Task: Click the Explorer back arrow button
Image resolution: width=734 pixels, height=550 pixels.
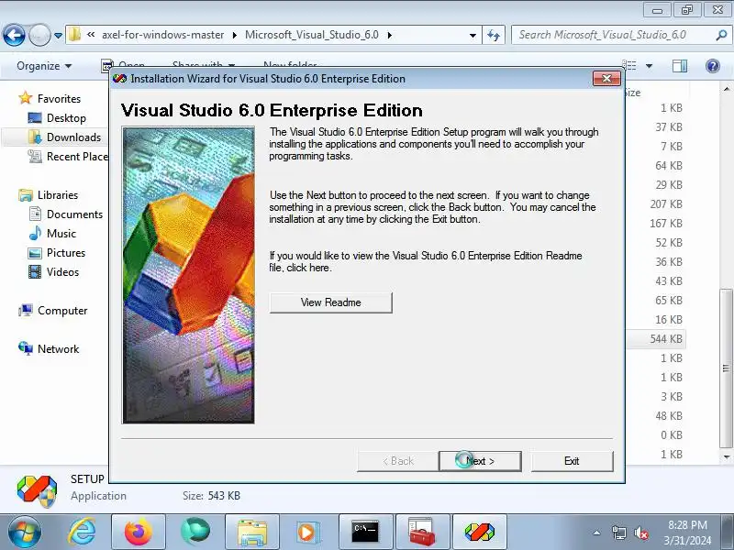Action: click(x=14, y=35)
